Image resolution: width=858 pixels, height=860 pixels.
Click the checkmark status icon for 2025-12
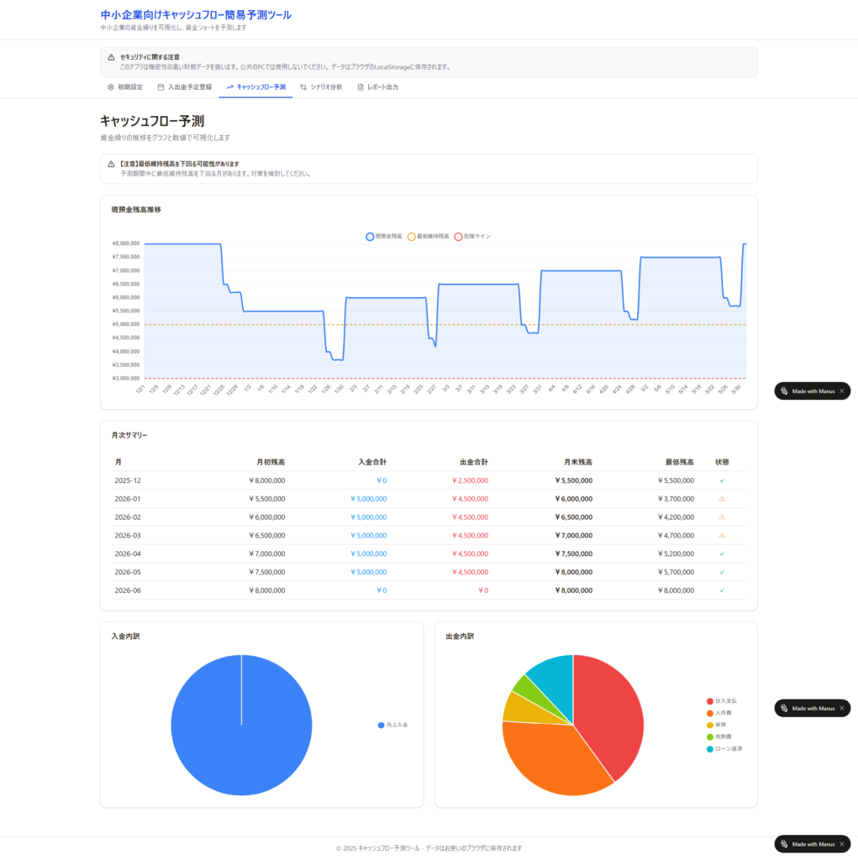(x=722, y=480)
